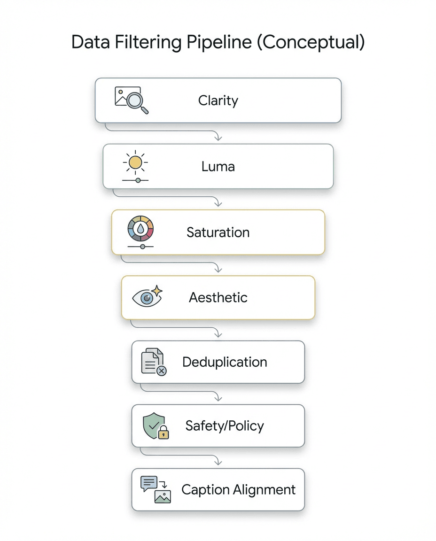Screen dimensions: 436x541
Task: Click the arrowhead pointing into Aesthetic step
Action: (218, 269)
